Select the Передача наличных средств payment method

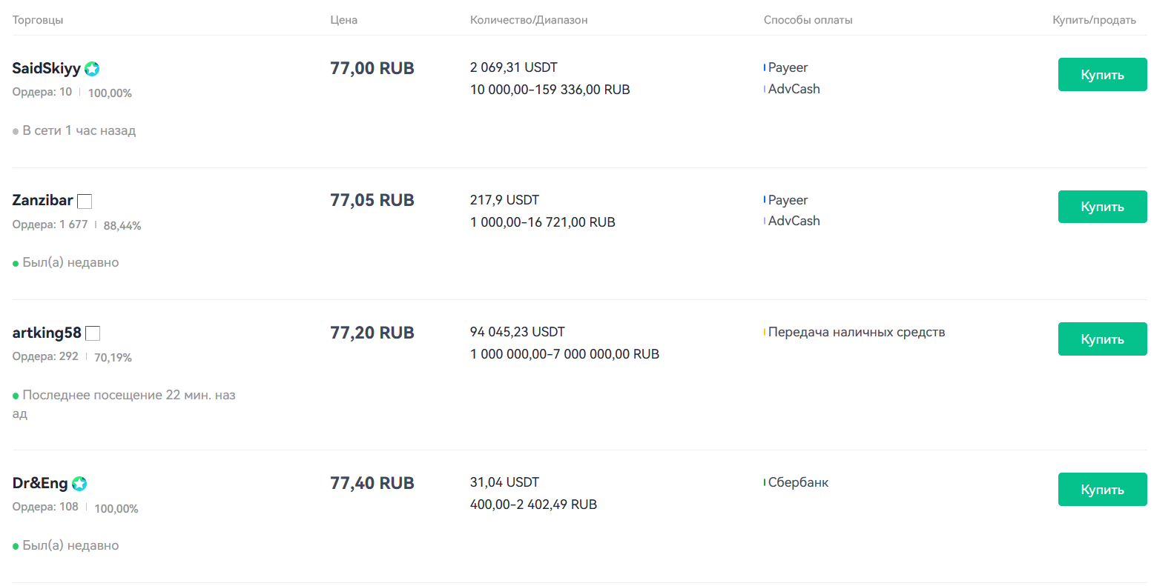coord(857,332)
